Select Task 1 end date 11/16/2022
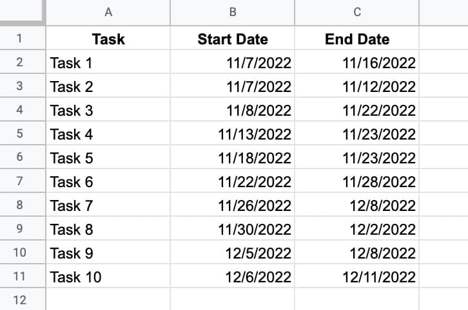The image size is (468, 310). click(356, 63)
